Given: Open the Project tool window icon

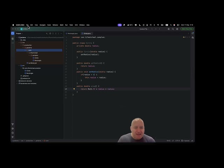Looking at the screenshot, I should pos(13,33).
